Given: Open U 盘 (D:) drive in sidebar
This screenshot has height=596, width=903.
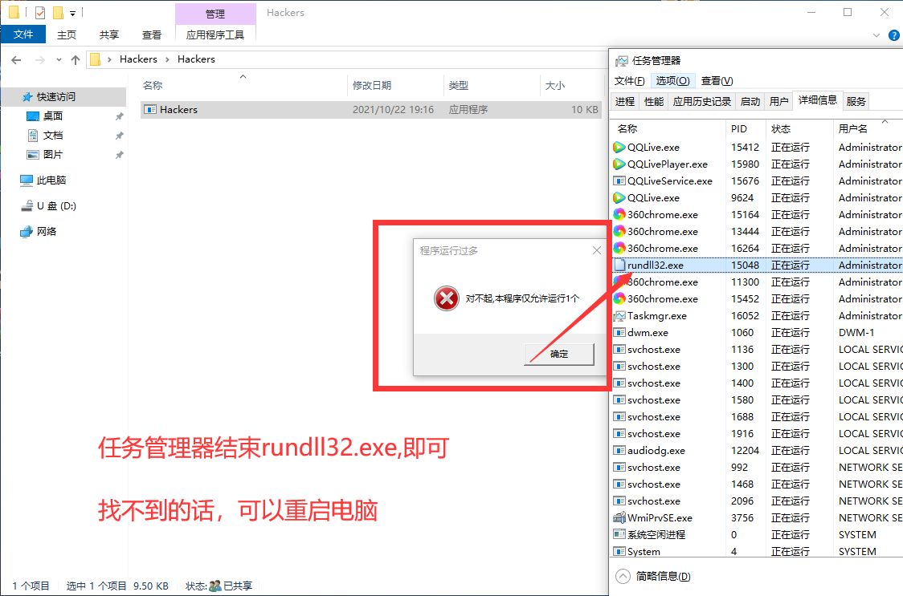Looking at the screenshot, I should [56, 206].
